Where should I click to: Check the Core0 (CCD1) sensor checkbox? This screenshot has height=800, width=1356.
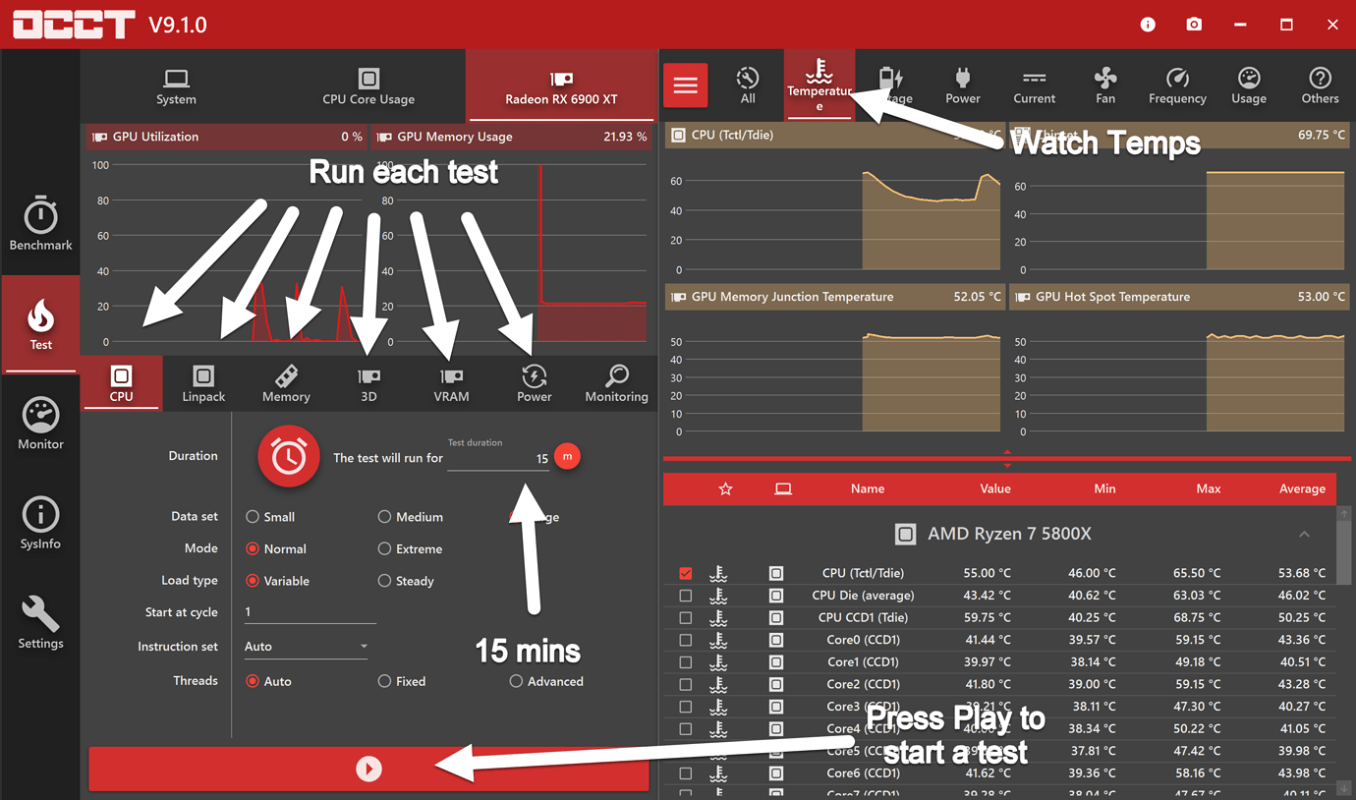click(x=686, y=640)
